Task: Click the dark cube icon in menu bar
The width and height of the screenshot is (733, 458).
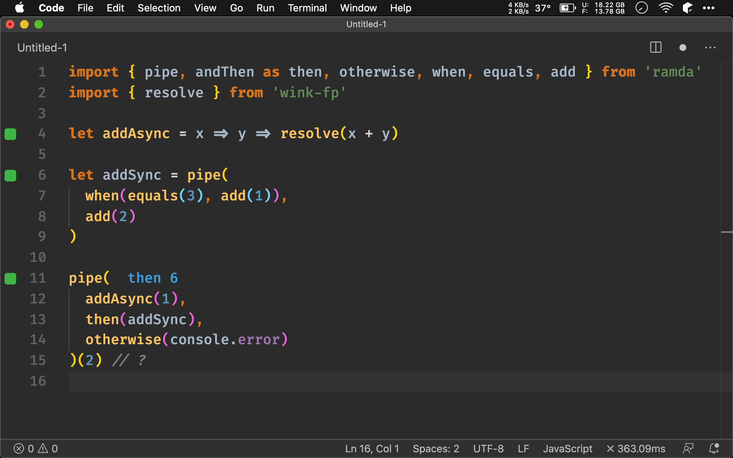Action: (x=688, y=8)
